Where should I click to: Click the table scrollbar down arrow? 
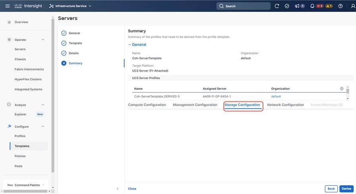[x=348, y=99]
